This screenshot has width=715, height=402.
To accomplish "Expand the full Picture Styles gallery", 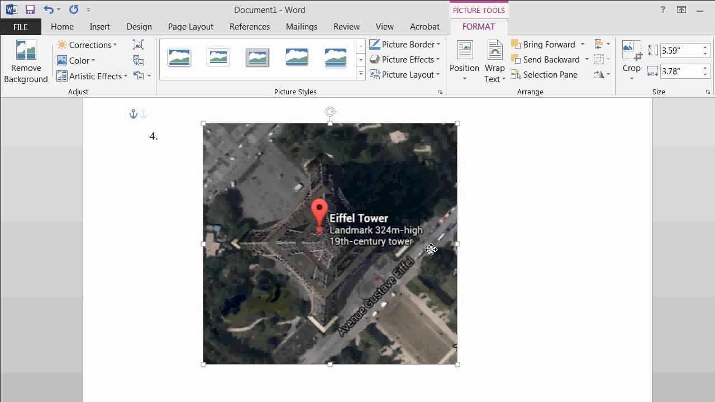I will 361,74.
